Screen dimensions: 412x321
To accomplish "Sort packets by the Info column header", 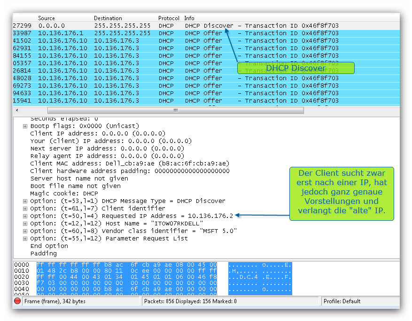I will (x=291, y=18).
